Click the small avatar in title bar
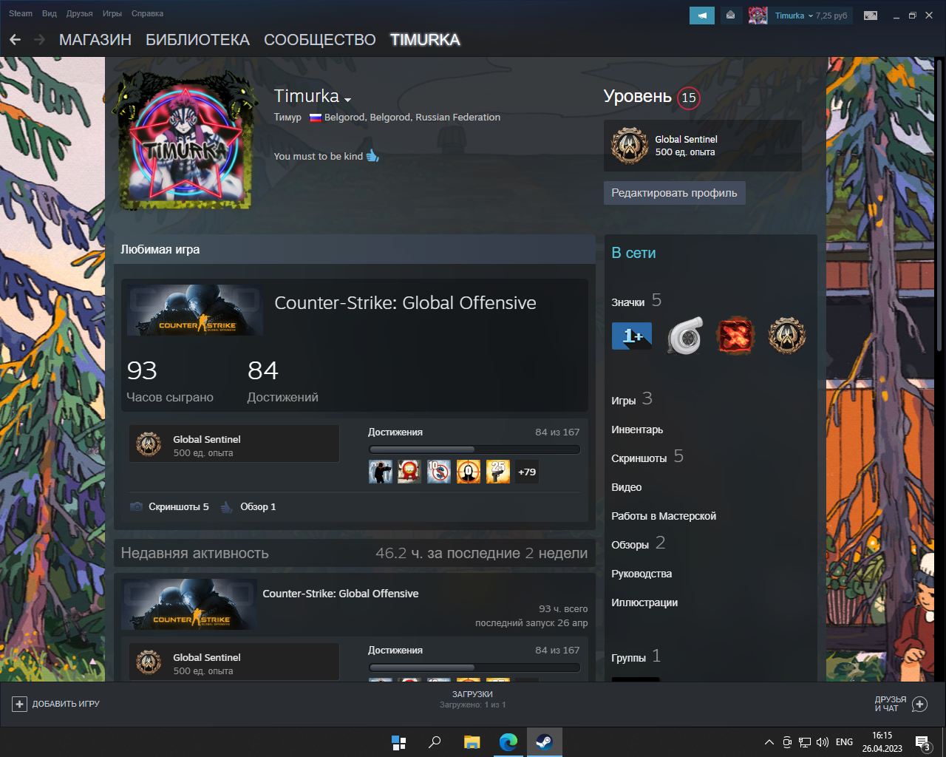 [x=758, y=16]
